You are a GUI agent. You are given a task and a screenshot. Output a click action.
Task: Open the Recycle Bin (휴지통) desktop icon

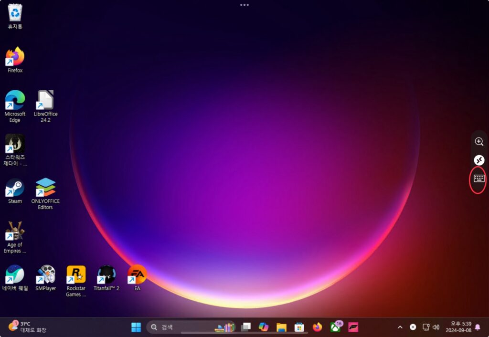pyautogui.click(x=15, y=16)
